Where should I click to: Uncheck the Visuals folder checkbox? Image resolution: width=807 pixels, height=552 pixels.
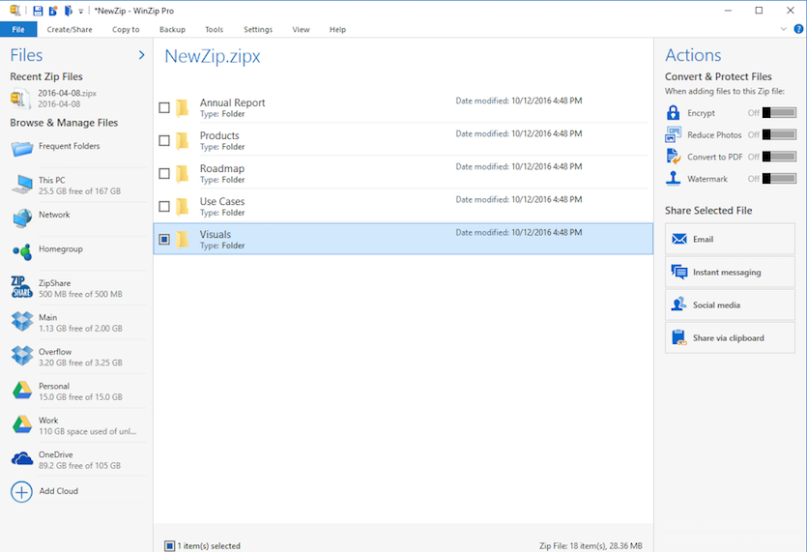coord(164,240)
